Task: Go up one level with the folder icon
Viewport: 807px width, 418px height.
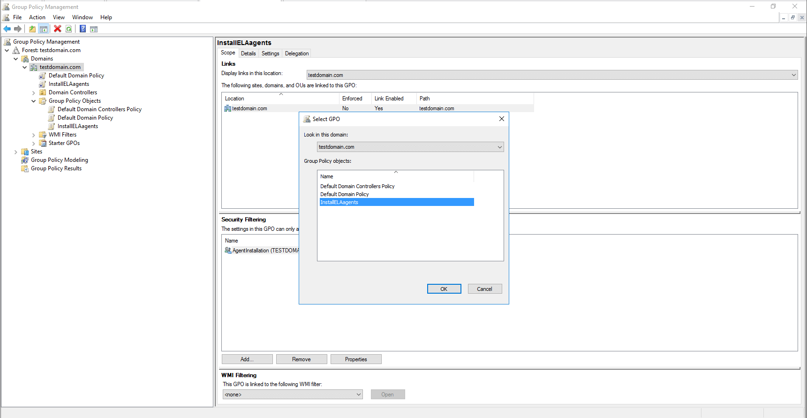Action: coord(32,29)
